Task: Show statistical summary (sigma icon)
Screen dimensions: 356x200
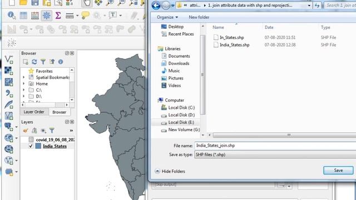Action: pyautogui.click(x=58, y=16)
